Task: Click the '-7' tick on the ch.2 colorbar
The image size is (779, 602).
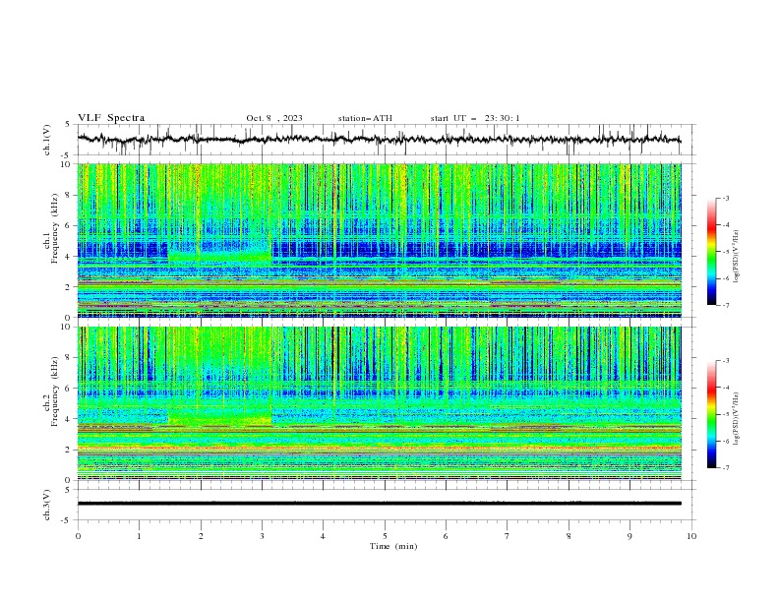Action: (725, 468)
